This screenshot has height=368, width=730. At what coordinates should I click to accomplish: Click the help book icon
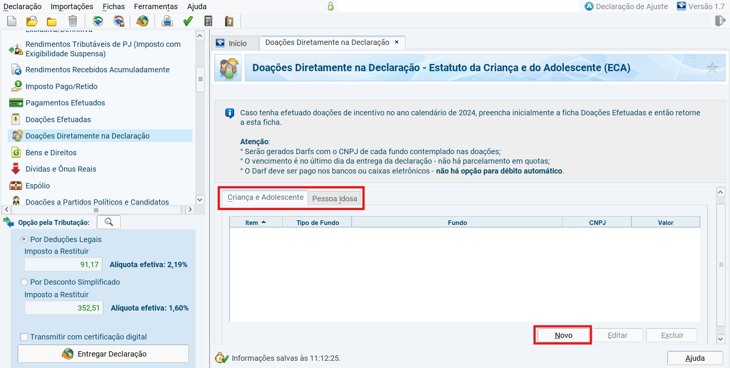[229, 21]
